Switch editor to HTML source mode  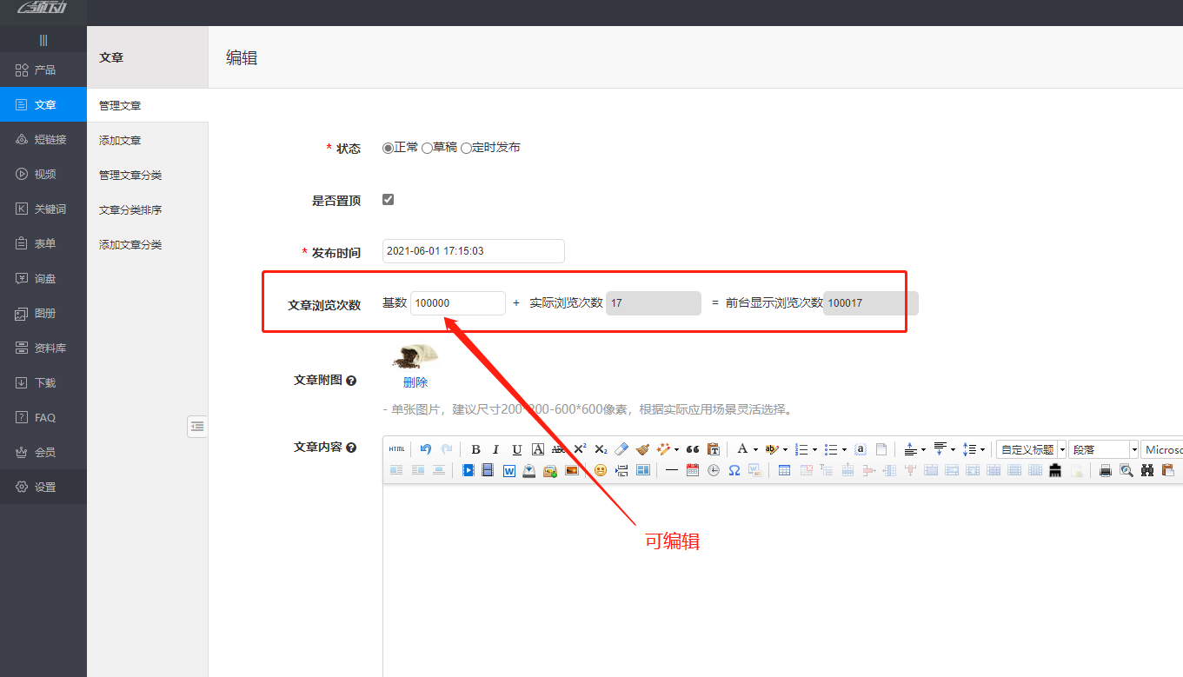(396, 449)
